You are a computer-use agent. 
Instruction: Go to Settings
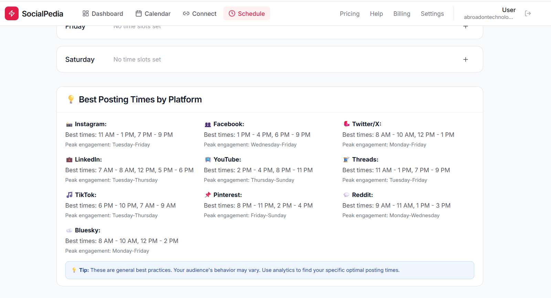(432, 13)
